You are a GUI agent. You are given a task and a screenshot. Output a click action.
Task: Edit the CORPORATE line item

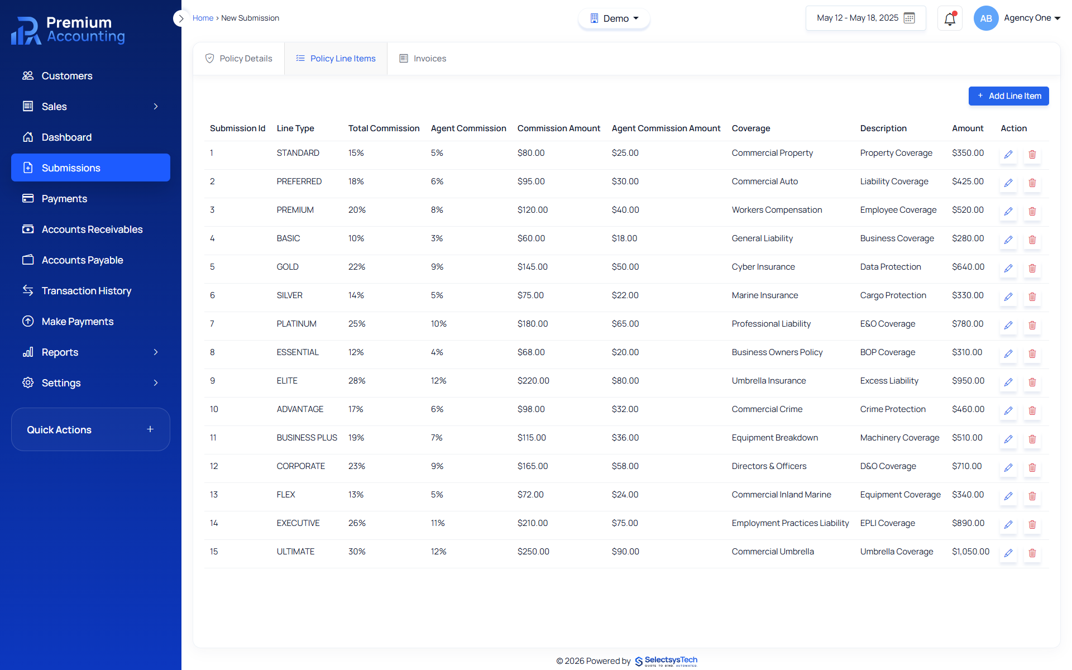pos(1008,468)
